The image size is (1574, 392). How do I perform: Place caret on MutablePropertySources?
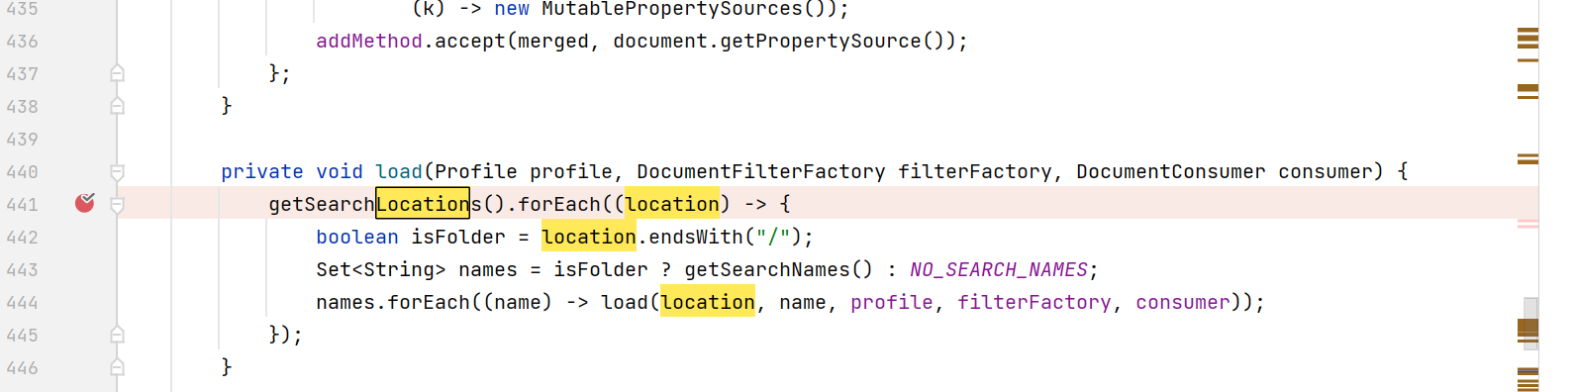pyautogui.click(x=672, y=9)
